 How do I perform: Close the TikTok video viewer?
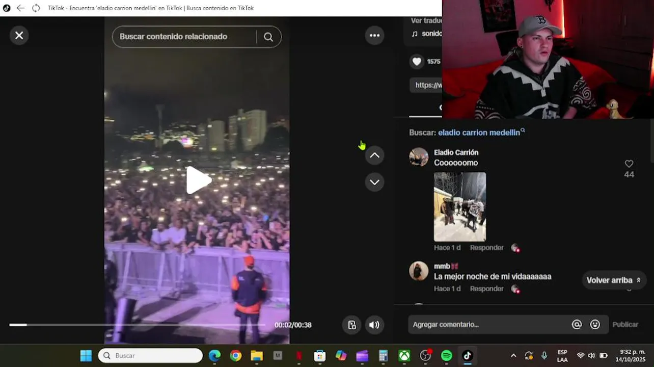point(19,35)
